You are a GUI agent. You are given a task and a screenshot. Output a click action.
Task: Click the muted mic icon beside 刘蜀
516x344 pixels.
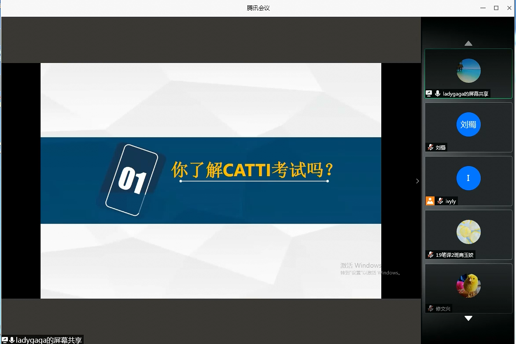[431, 147]
